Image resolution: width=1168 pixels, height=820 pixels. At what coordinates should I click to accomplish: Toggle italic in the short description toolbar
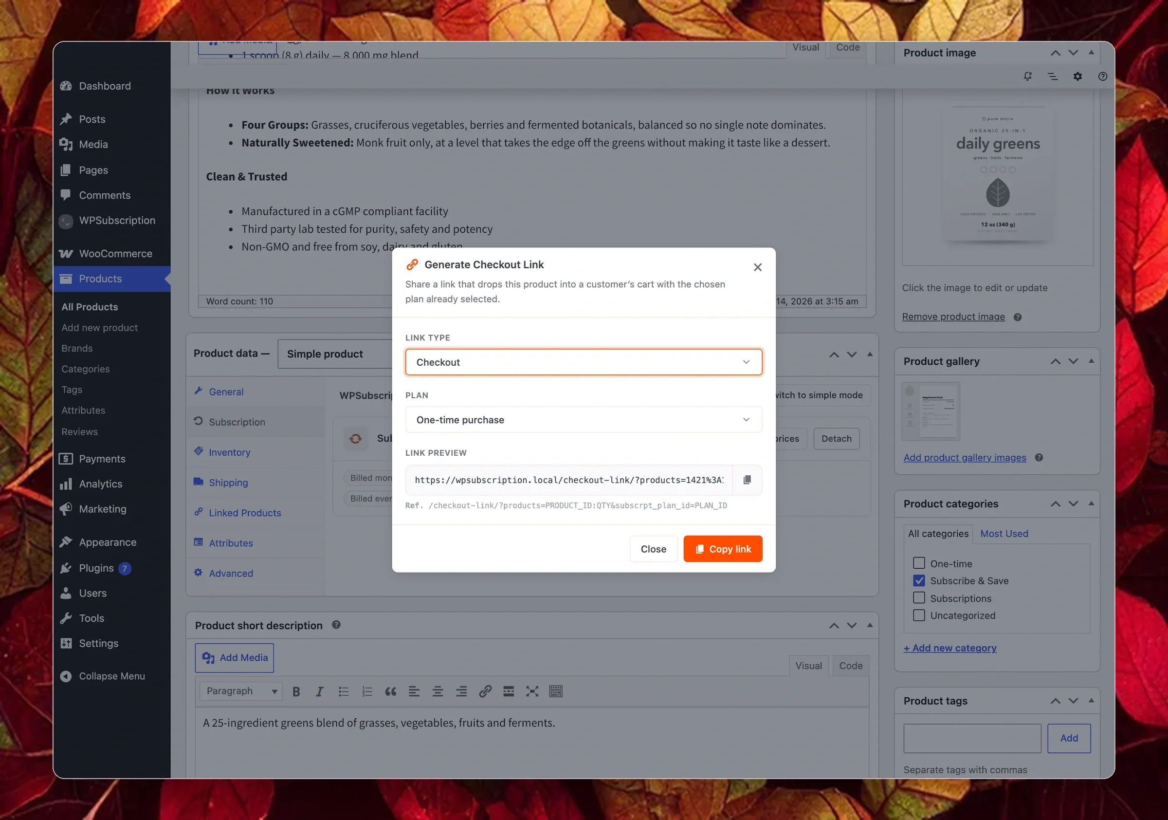[x=319, y=691]
